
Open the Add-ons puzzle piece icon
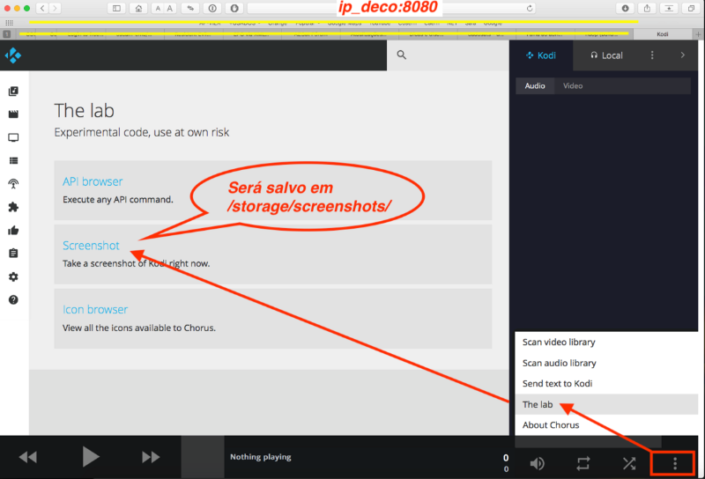tap(13, 208)
